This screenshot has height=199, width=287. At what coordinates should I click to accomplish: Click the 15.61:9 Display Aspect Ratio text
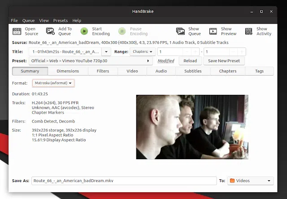coord(59,140)
